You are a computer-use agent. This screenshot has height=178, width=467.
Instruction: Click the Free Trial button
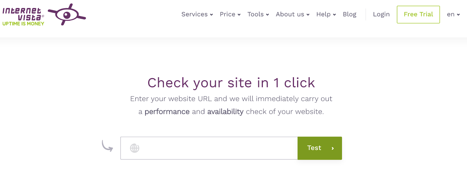click(418, 14)
